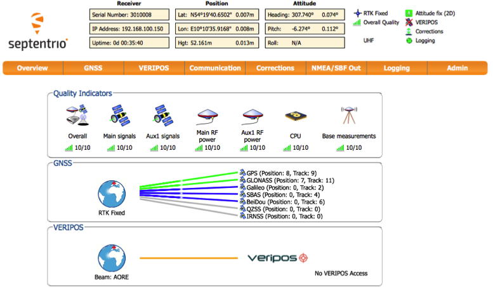The height and width of the screenshot is (287, 493).
Task: Open the VERIPOS menu
Action: 154,69
